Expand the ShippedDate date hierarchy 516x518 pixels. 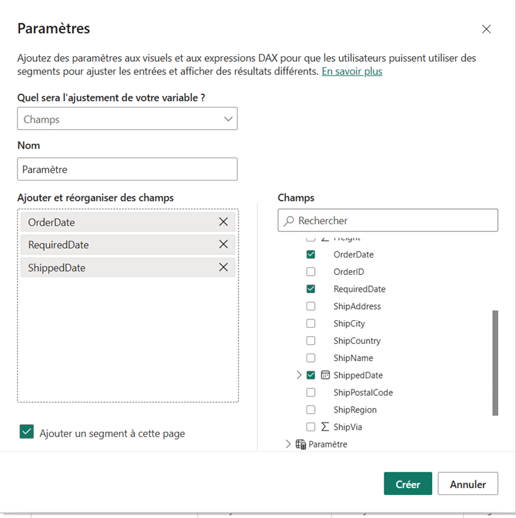pos(299,375)
